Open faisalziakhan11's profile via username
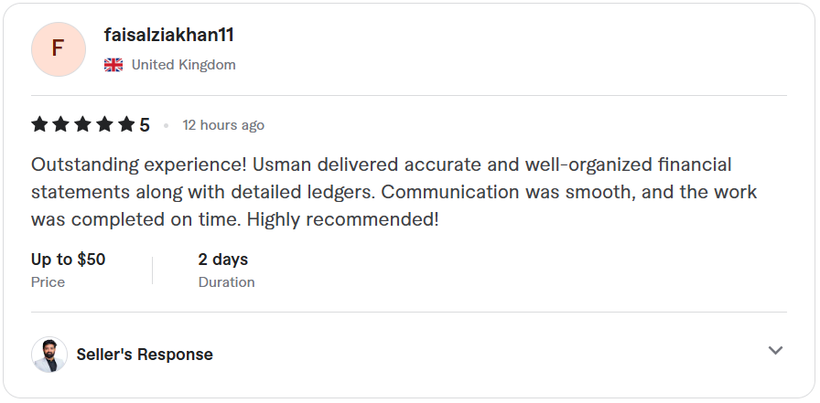The width and height of the screenshot is (820, 403). 169,36
